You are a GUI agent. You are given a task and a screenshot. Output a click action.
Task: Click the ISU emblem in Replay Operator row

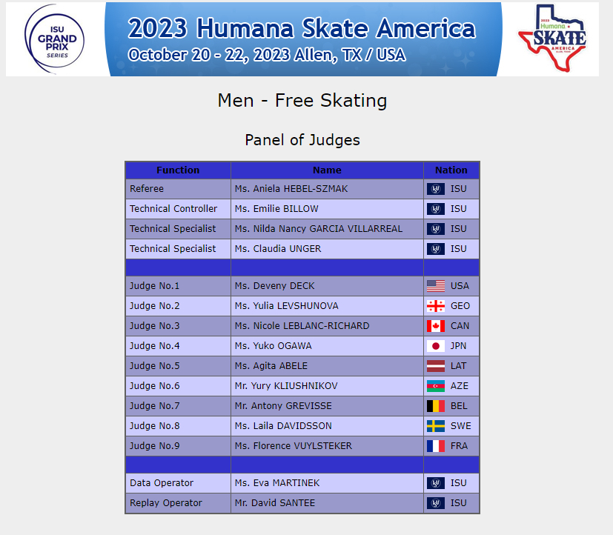click(436, 503)
